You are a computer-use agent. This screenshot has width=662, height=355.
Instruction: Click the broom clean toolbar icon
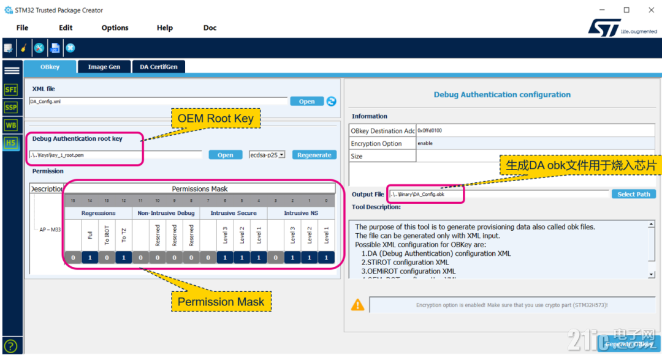pos(24,48)
